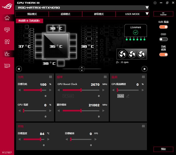
Task: Expand the ROG-MATRIX-RTX4090 GPU dropdown
Action: (147, 7)
